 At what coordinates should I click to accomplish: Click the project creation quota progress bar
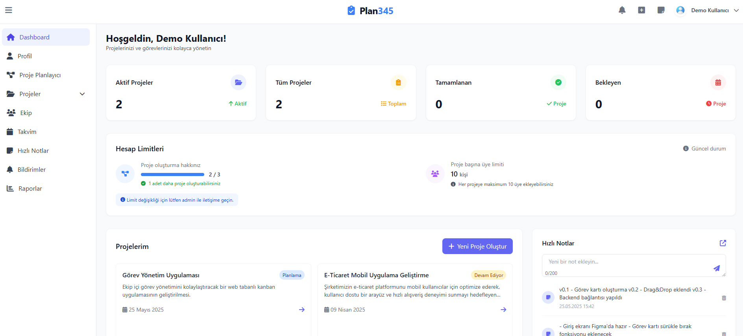click(172, 174)
